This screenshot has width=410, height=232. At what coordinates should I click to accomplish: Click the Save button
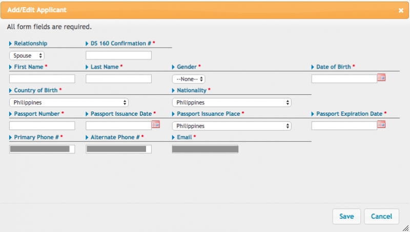(x=346, y=216)
